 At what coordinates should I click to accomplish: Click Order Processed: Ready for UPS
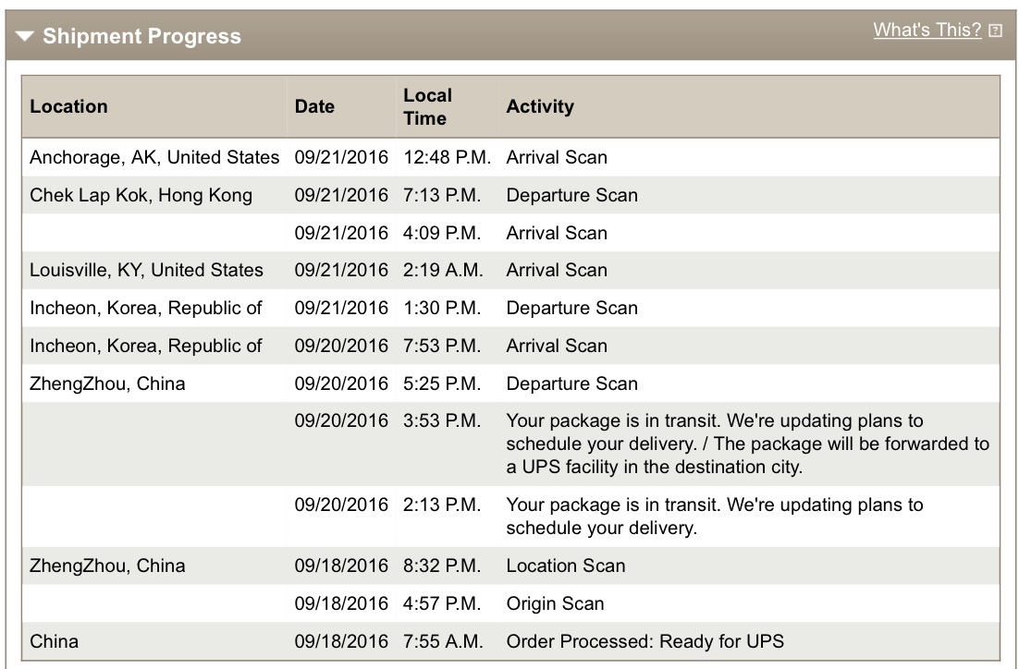click(x=645, y=641)
